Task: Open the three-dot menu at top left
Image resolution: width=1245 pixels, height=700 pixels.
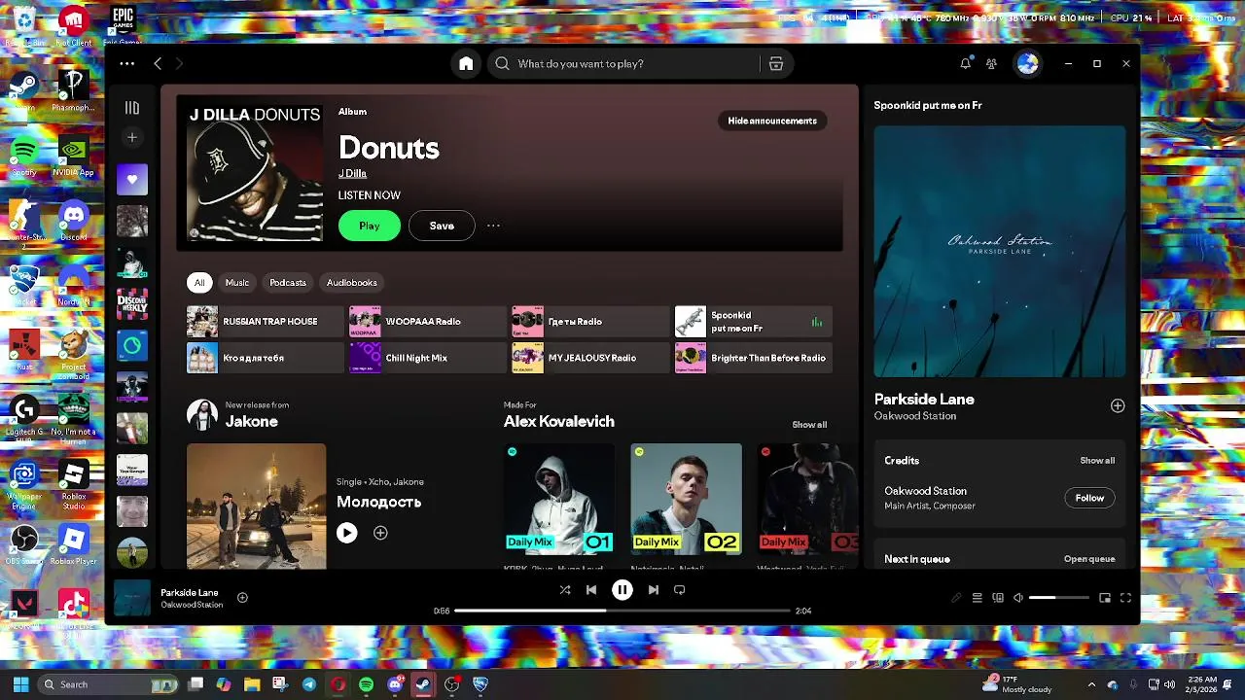Action: (127, 63)
